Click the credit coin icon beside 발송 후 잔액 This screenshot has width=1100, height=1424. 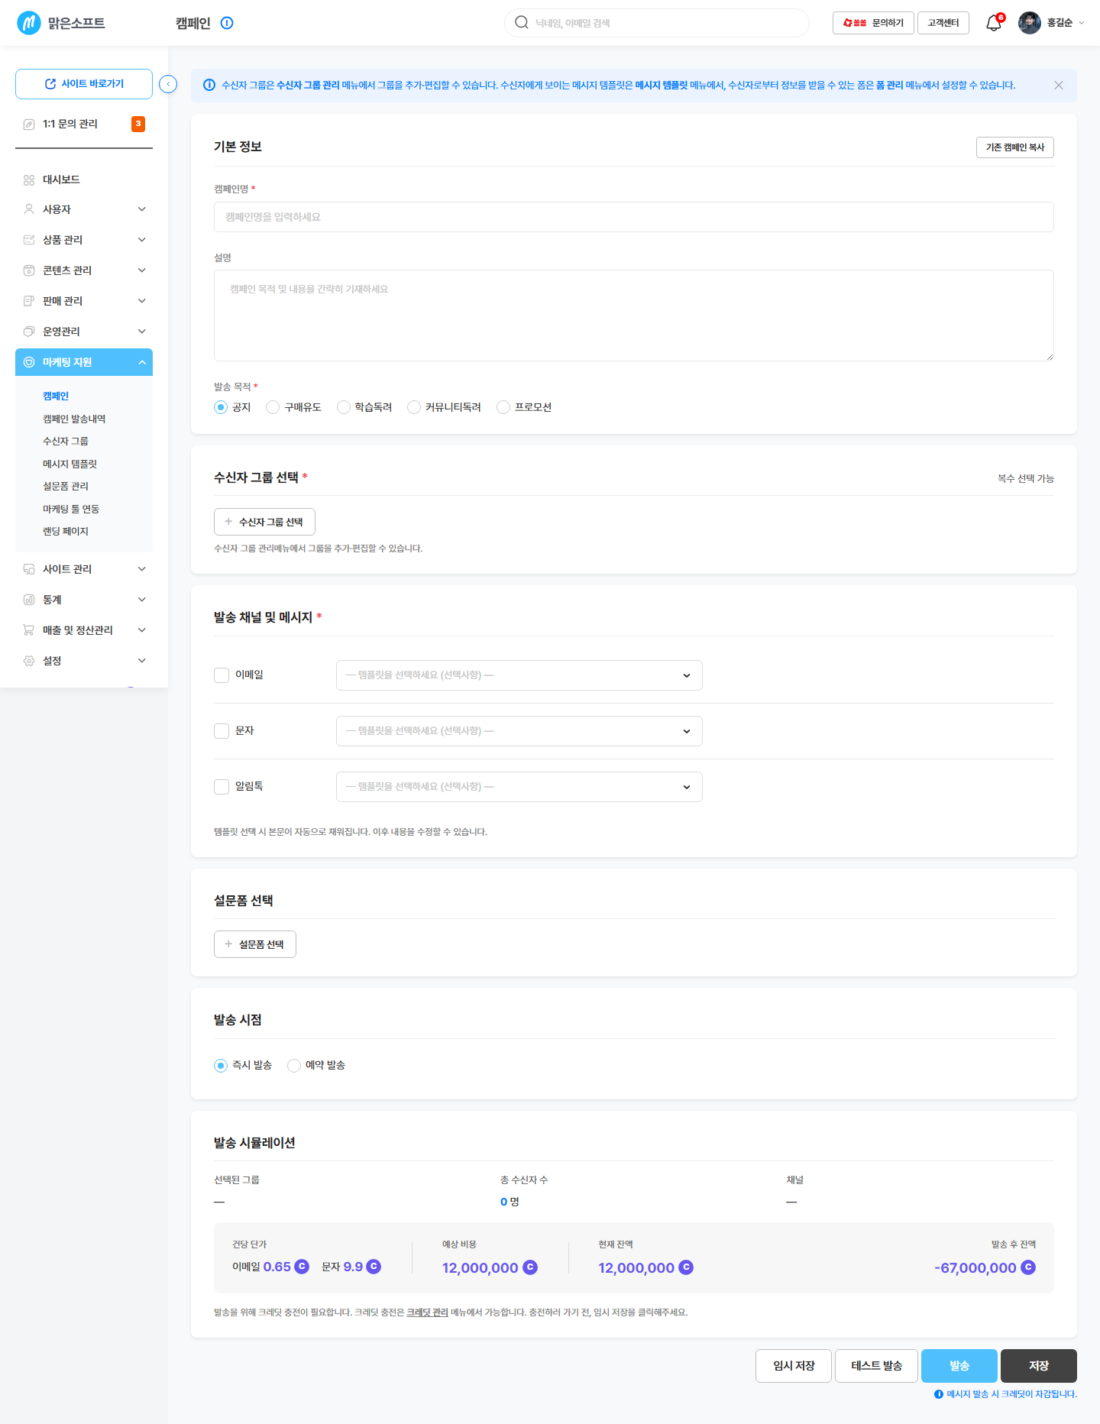point(1028,1267)
